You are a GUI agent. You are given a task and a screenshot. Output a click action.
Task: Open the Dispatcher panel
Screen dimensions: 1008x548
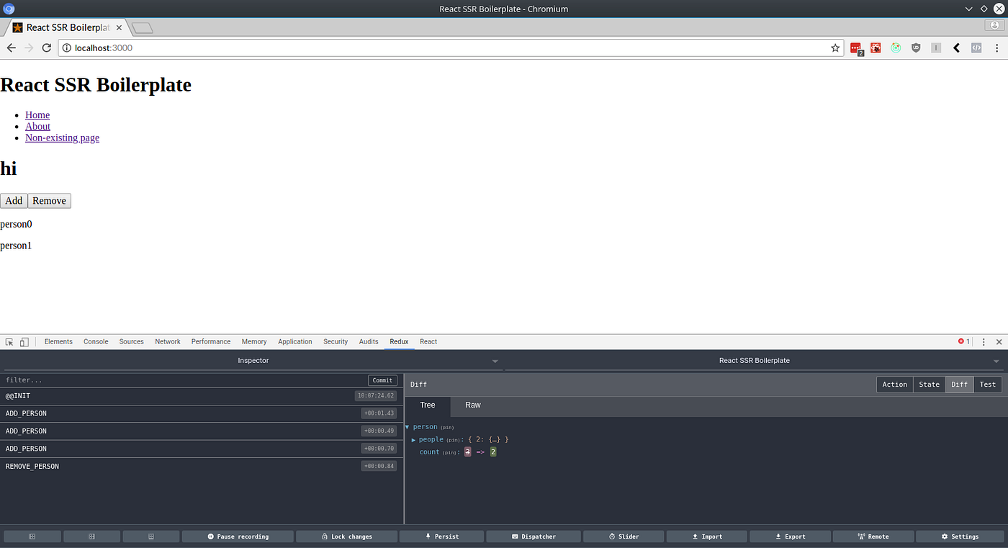point(533,536)
